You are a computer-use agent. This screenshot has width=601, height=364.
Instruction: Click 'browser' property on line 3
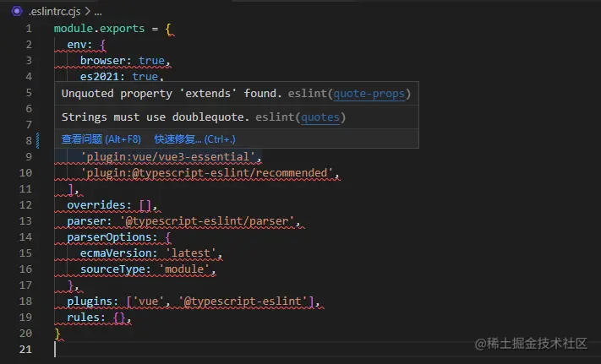tap(103, 61)
